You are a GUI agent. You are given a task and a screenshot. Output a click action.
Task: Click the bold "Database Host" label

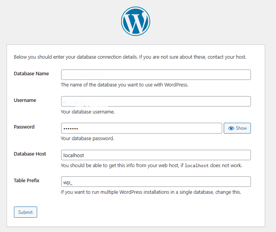click(30, 154)
